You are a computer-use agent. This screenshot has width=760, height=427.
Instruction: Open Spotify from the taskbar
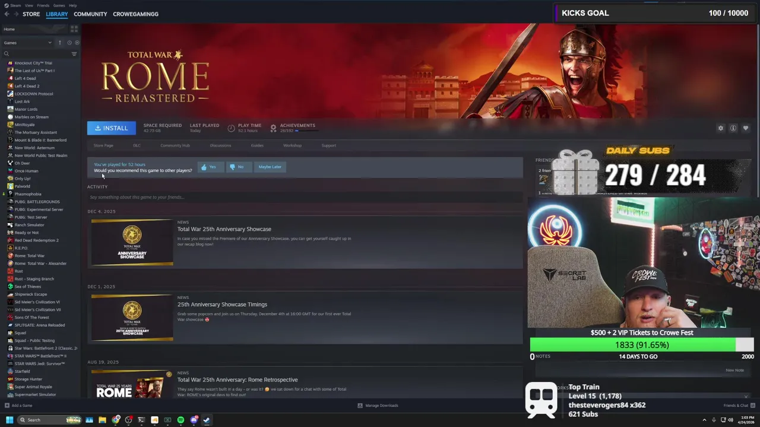(180, 420)
